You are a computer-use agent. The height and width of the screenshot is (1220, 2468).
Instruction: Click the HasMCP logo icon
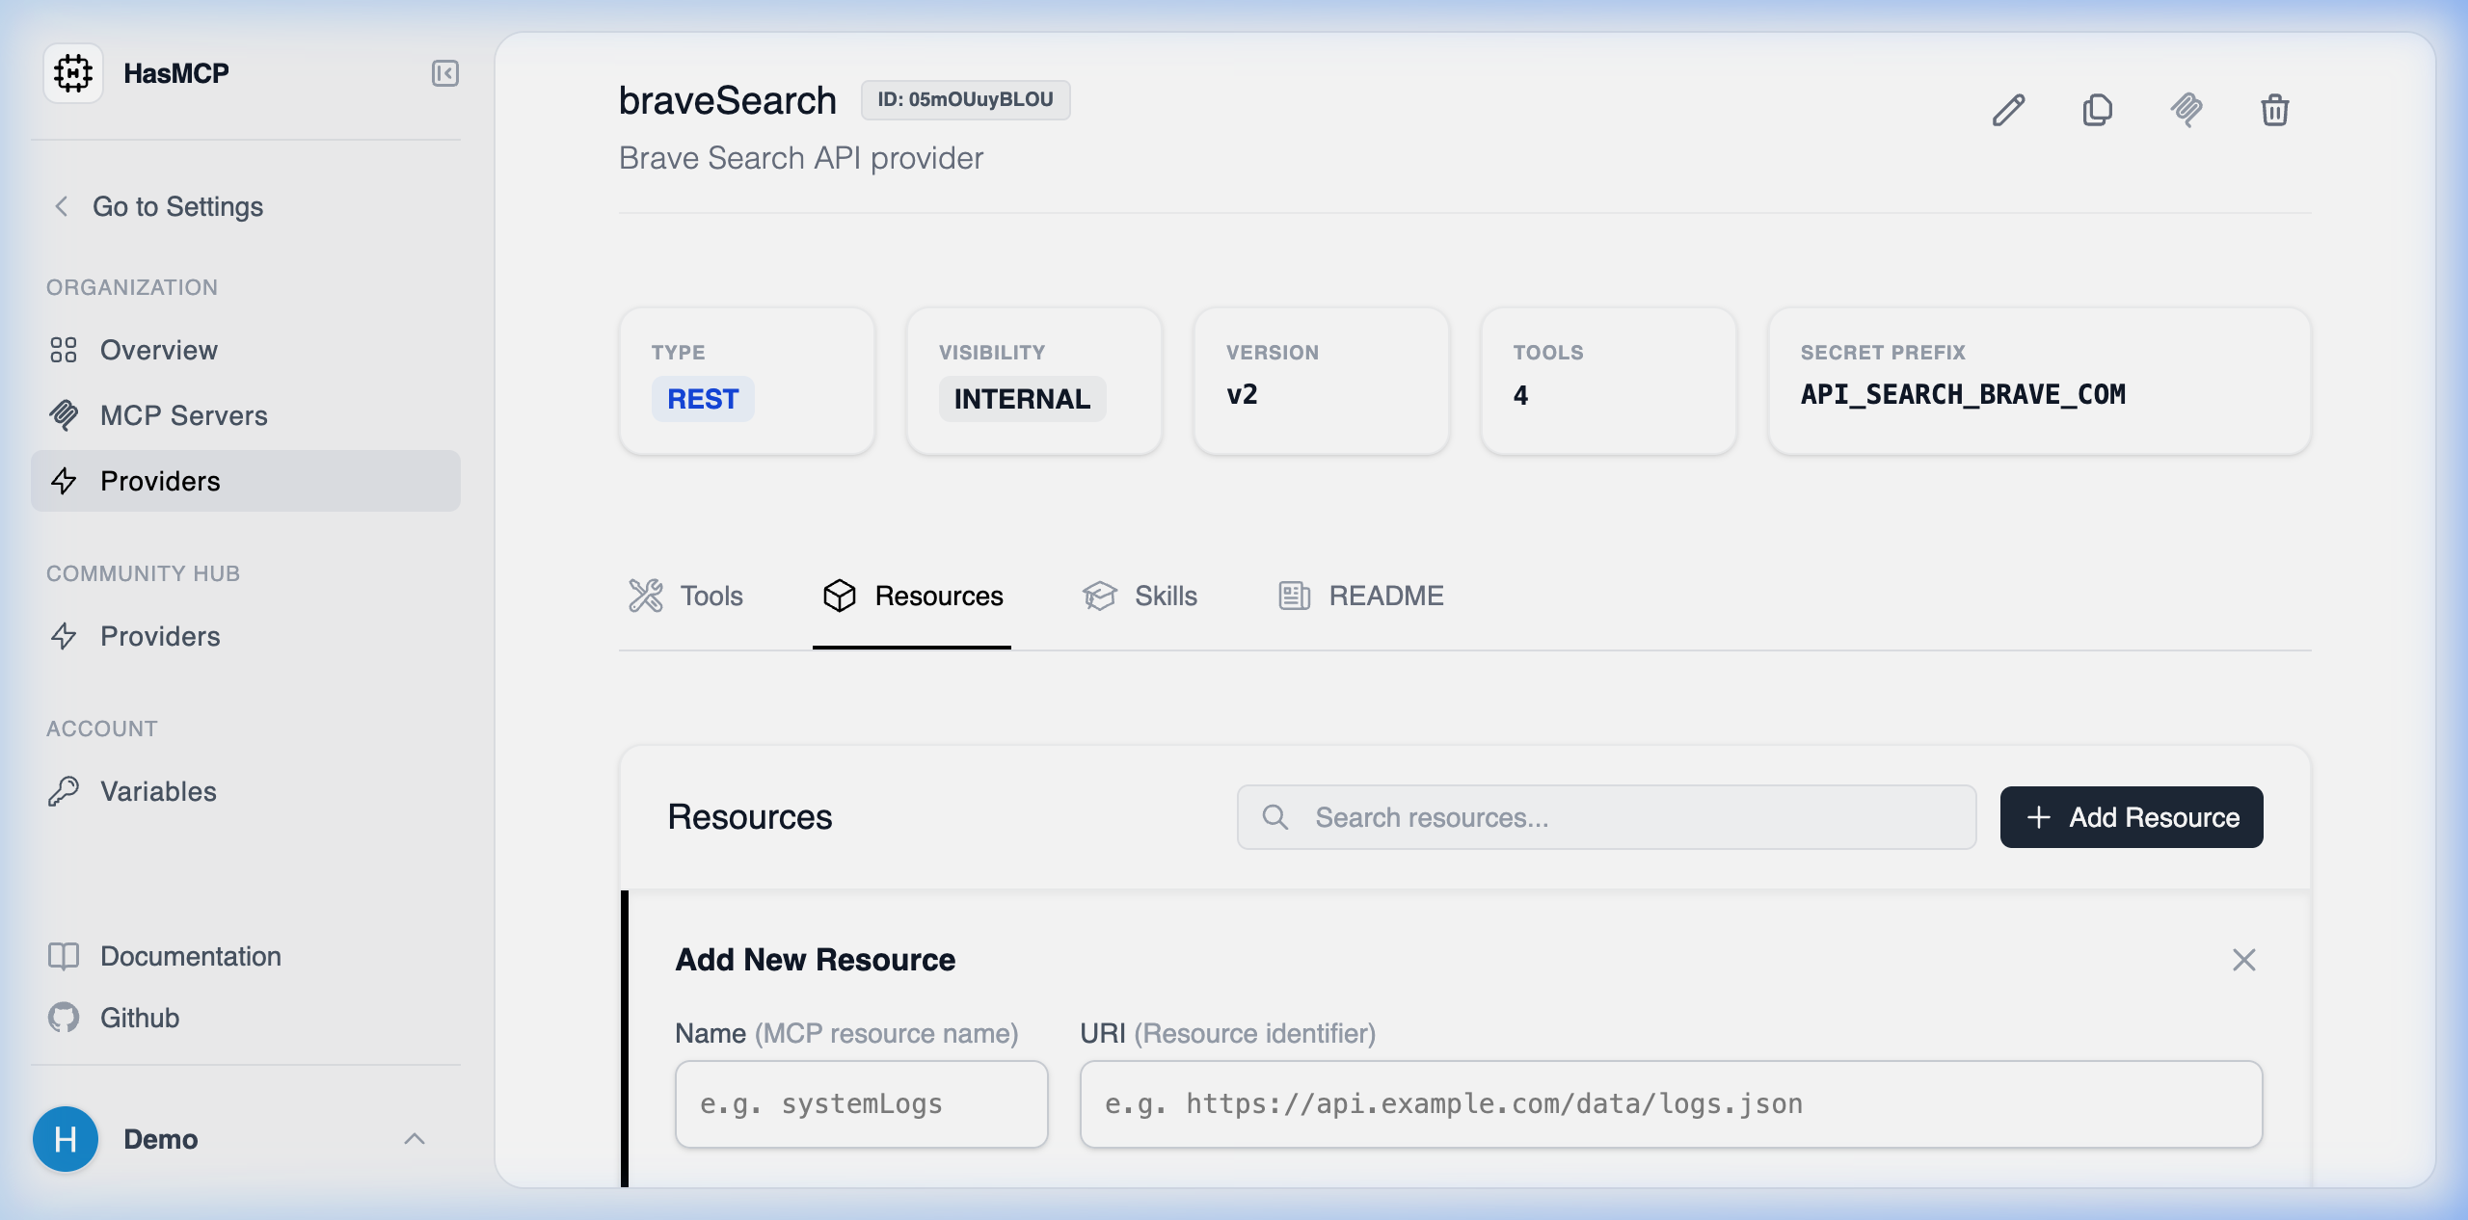pyautogui.click(x=73, y=72)
